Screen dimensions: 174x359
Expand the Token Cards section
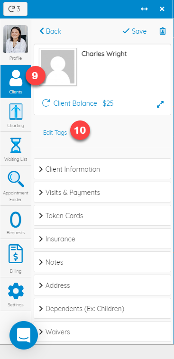(102, 215)
